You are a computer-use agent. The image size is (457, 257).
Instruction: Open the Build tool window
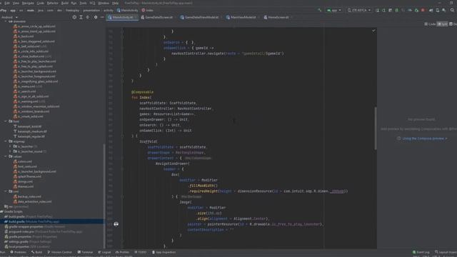pos(36,252)
